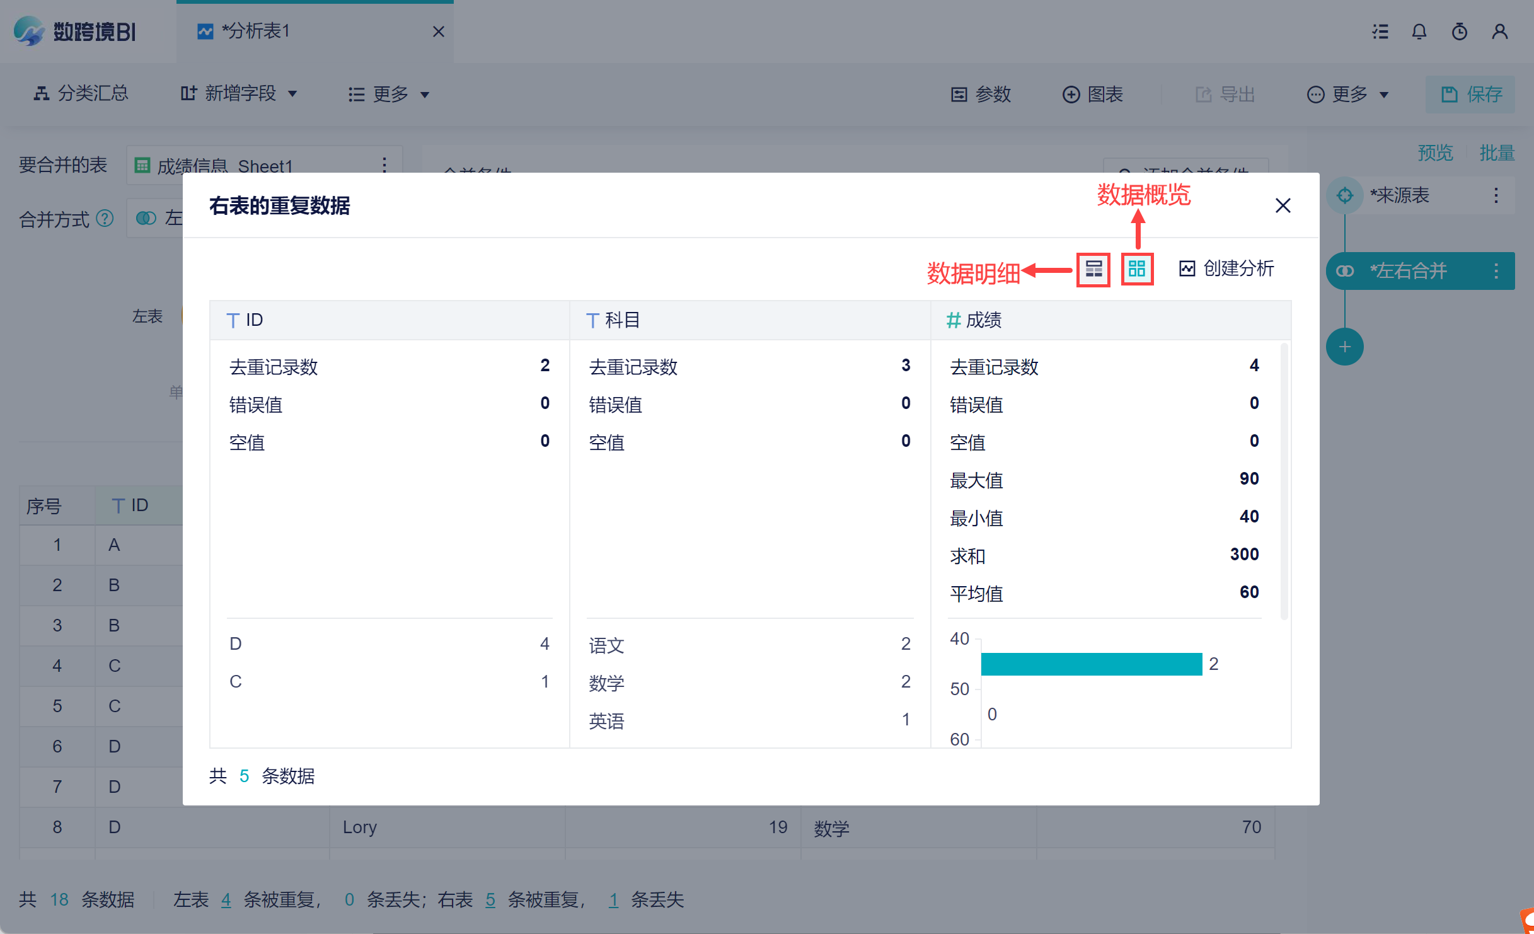Open the user account icon
Image resolution: width=1534 pixels, height=934 pixels.
click(1499, 32)
